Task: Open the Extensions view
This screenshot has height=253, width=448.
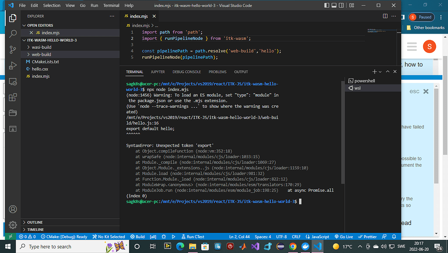Action: pos(13,97)
